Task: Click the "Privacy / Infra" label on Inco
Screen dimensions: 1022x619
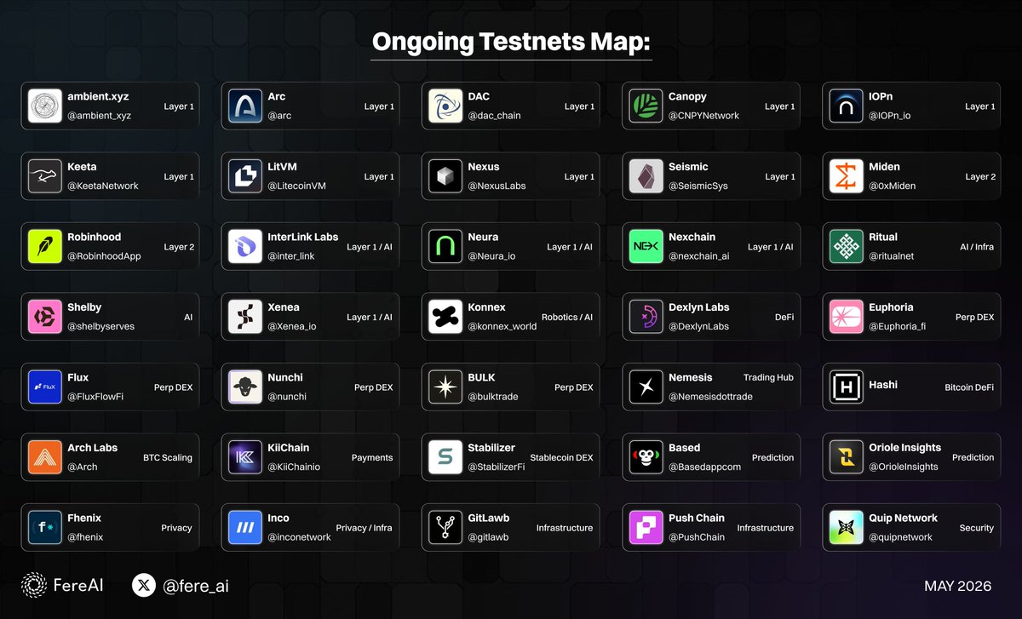Action: [365, 528]
